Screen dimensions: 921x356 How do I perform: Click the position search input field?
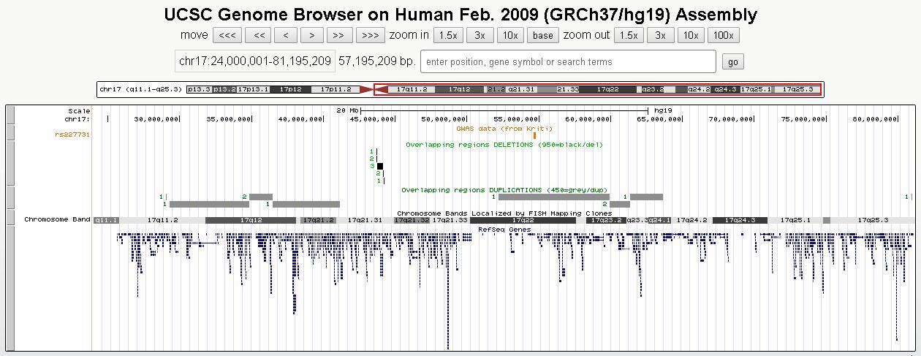568,62
